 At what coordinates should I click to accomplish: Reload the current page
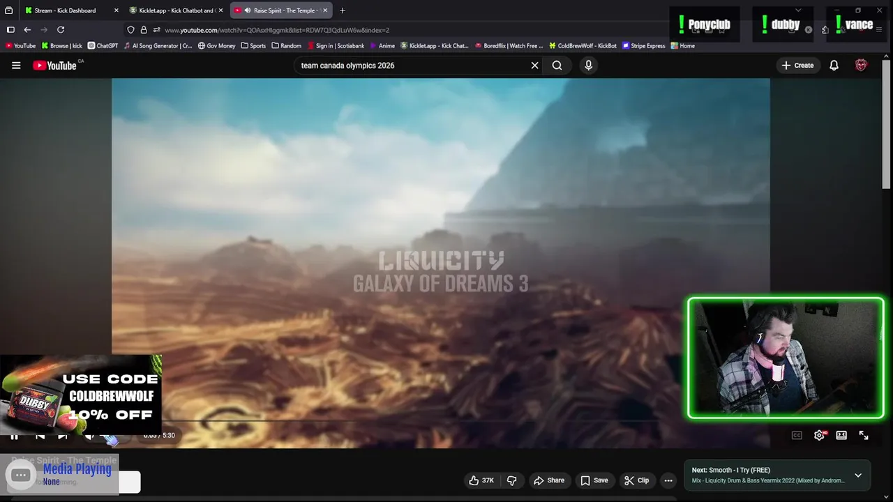pos(61,30)
